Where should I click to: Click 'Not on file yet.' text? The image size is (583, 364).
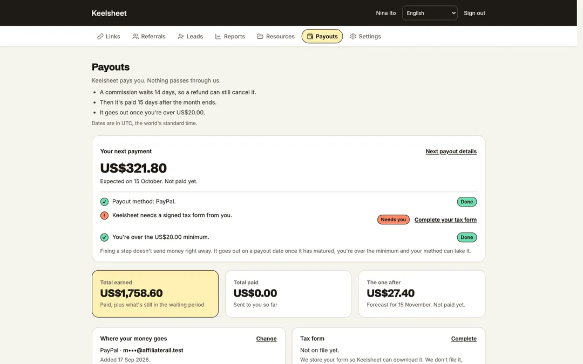click(320, 351)
